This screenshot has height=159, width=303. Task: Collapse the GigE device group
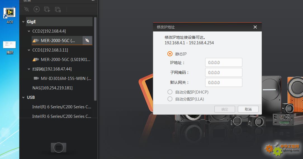pos(23,22)
